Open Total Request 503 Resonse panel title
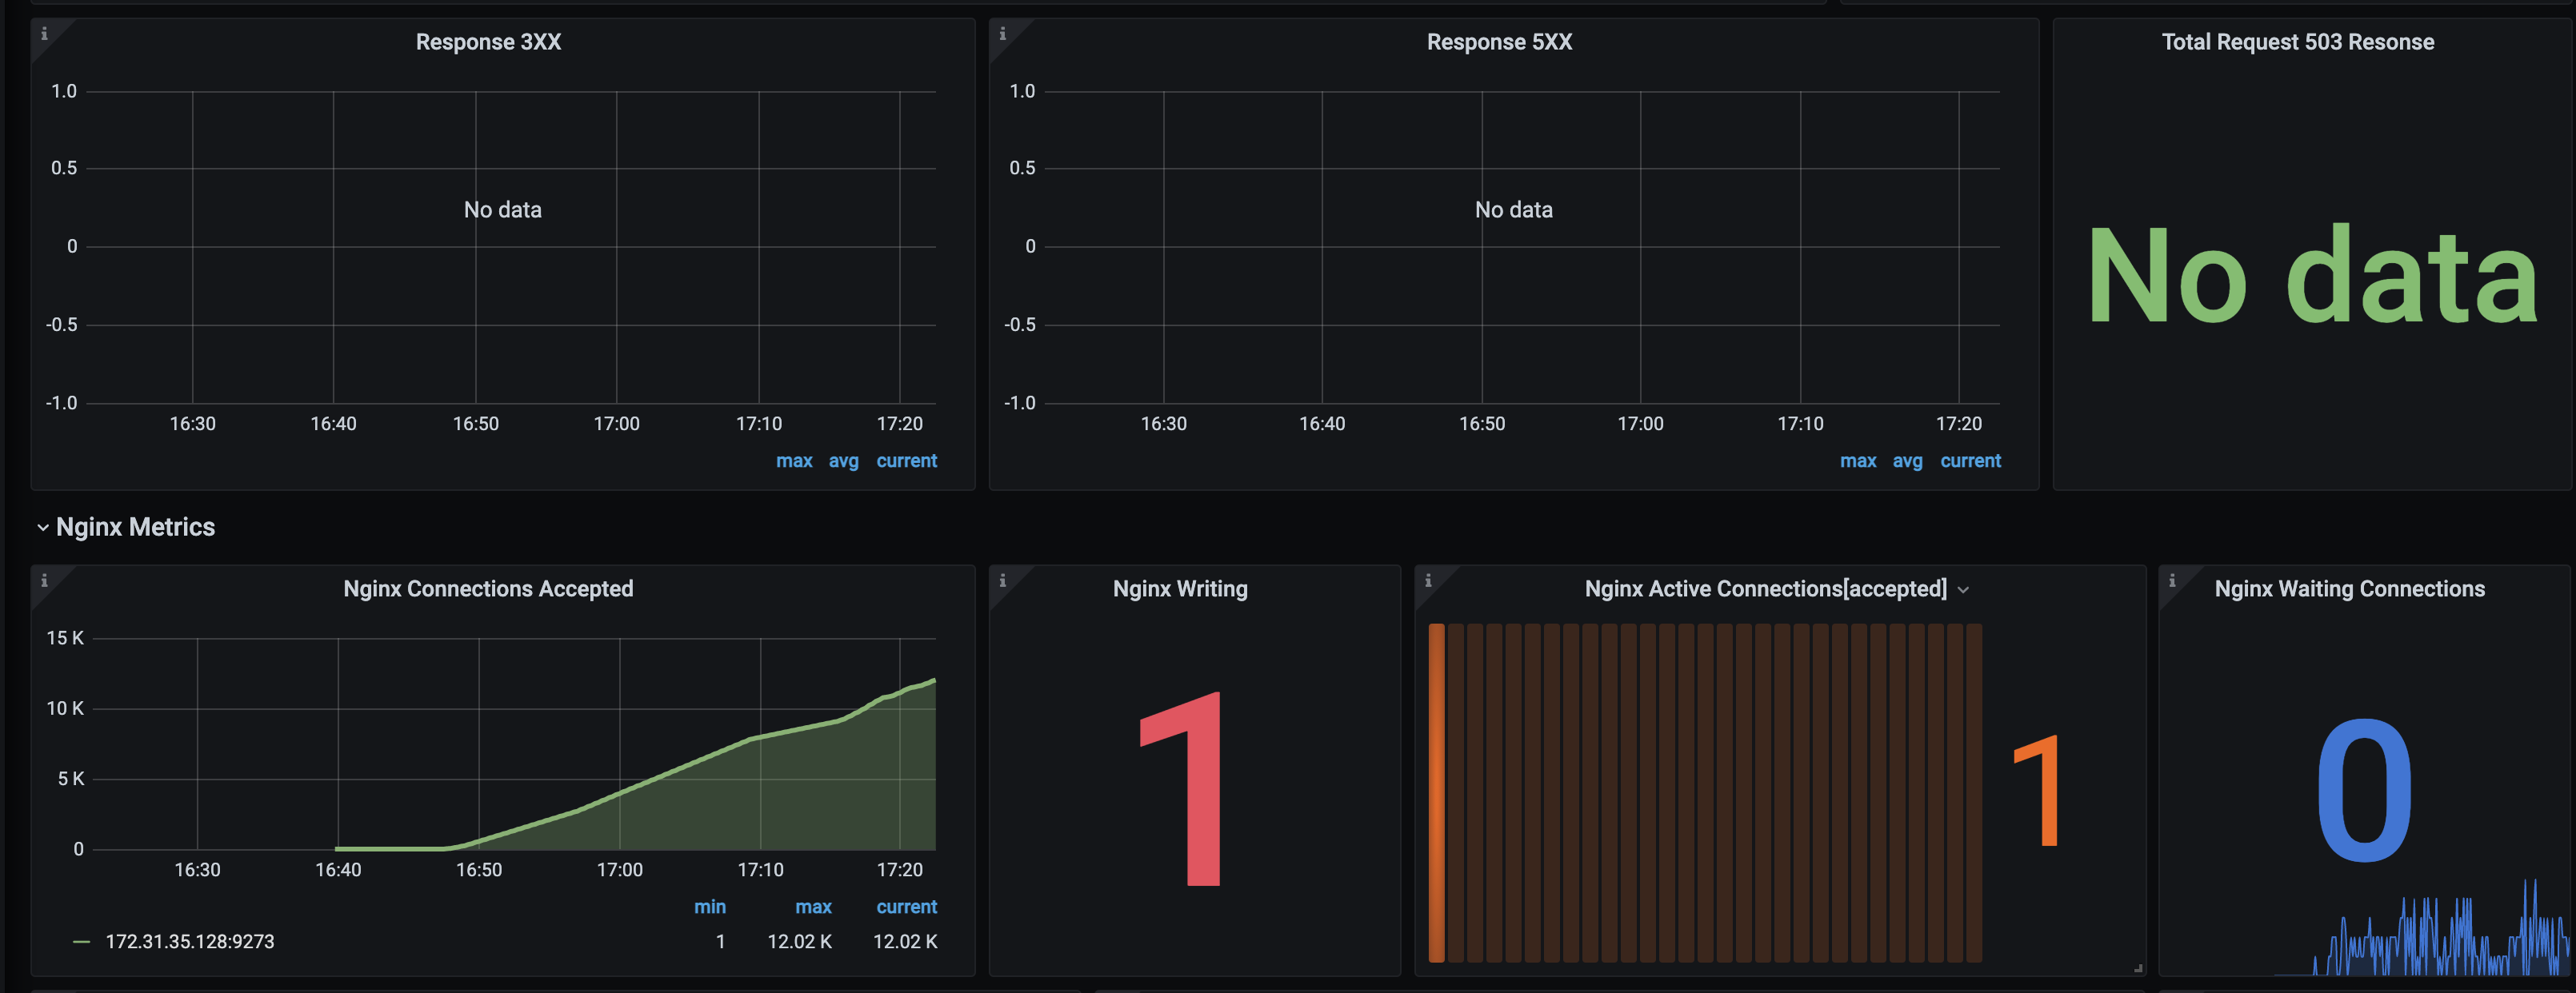 point(2297,42)
